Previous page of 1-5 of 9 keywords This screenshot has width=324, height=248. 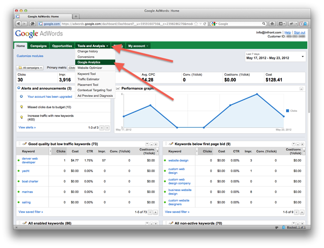[297, 212]
